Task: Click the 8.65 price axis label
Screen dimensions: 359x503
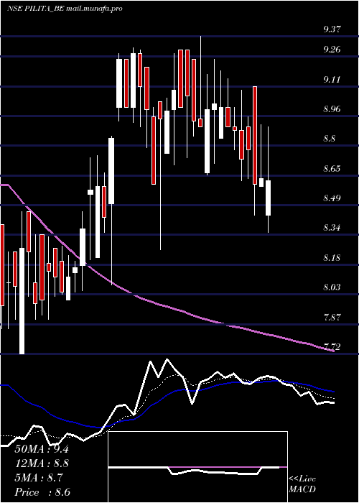Action: pos(332,169)
